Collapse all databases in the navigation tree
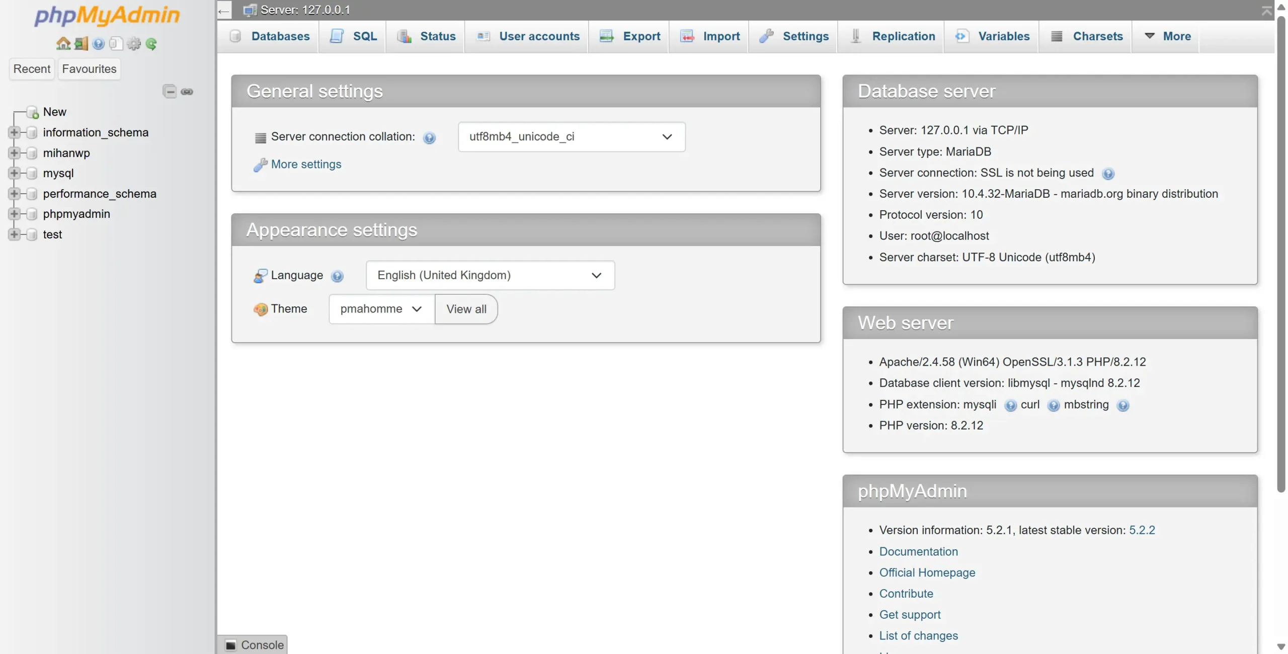Image resolution: width=1288 pixels, height=654 pixels. (170, 92)
